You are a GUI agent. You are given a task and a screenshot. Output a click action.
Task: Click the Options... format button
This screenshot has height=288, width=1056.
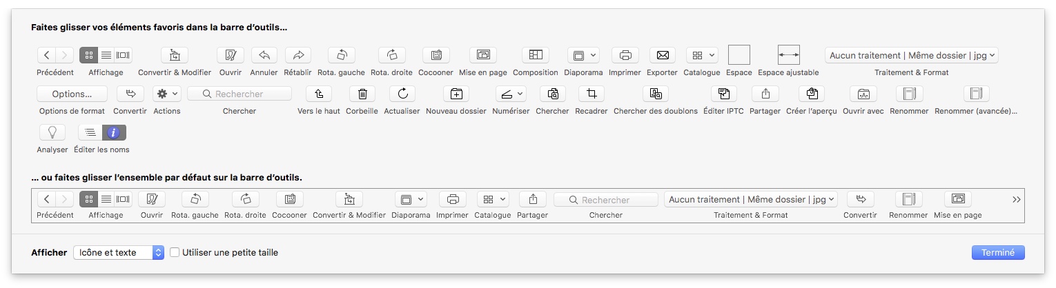[x=72, y=94]
